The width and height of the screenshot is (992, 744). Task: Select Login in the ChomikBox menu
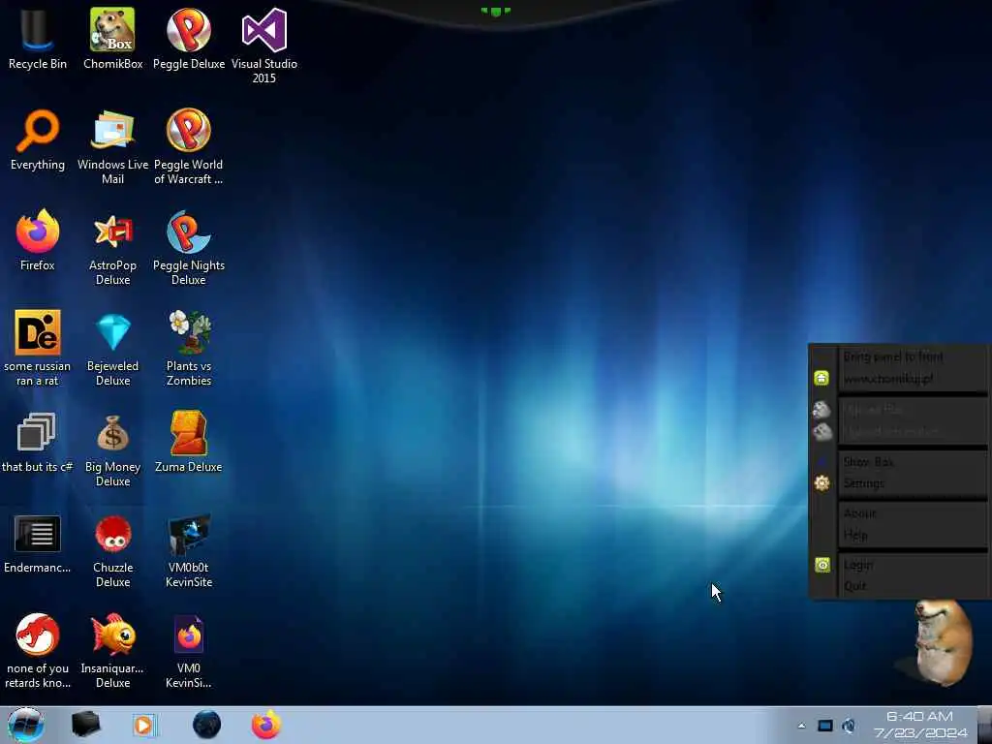pyautogui.click(x=858, y=565)
